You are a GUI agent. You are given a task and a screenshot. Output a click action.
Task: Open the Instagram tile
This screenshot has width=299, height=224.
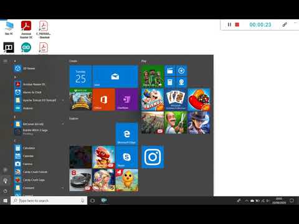(153, 157)
